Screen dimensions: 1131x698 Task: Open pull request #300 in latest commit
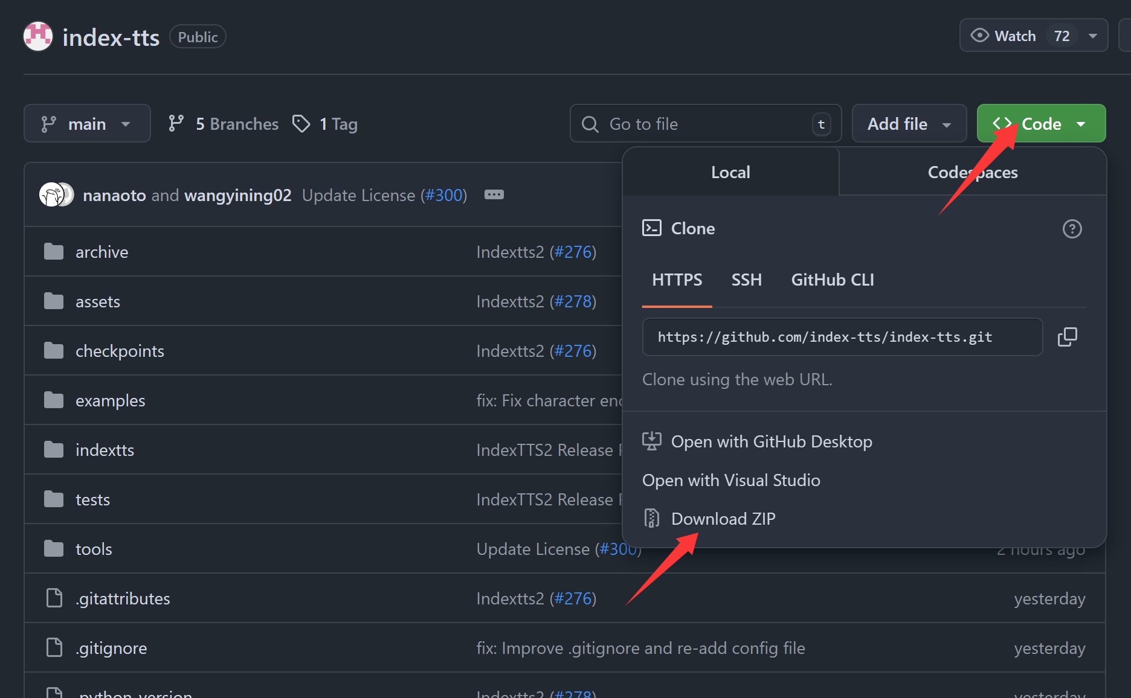(444, 195)
